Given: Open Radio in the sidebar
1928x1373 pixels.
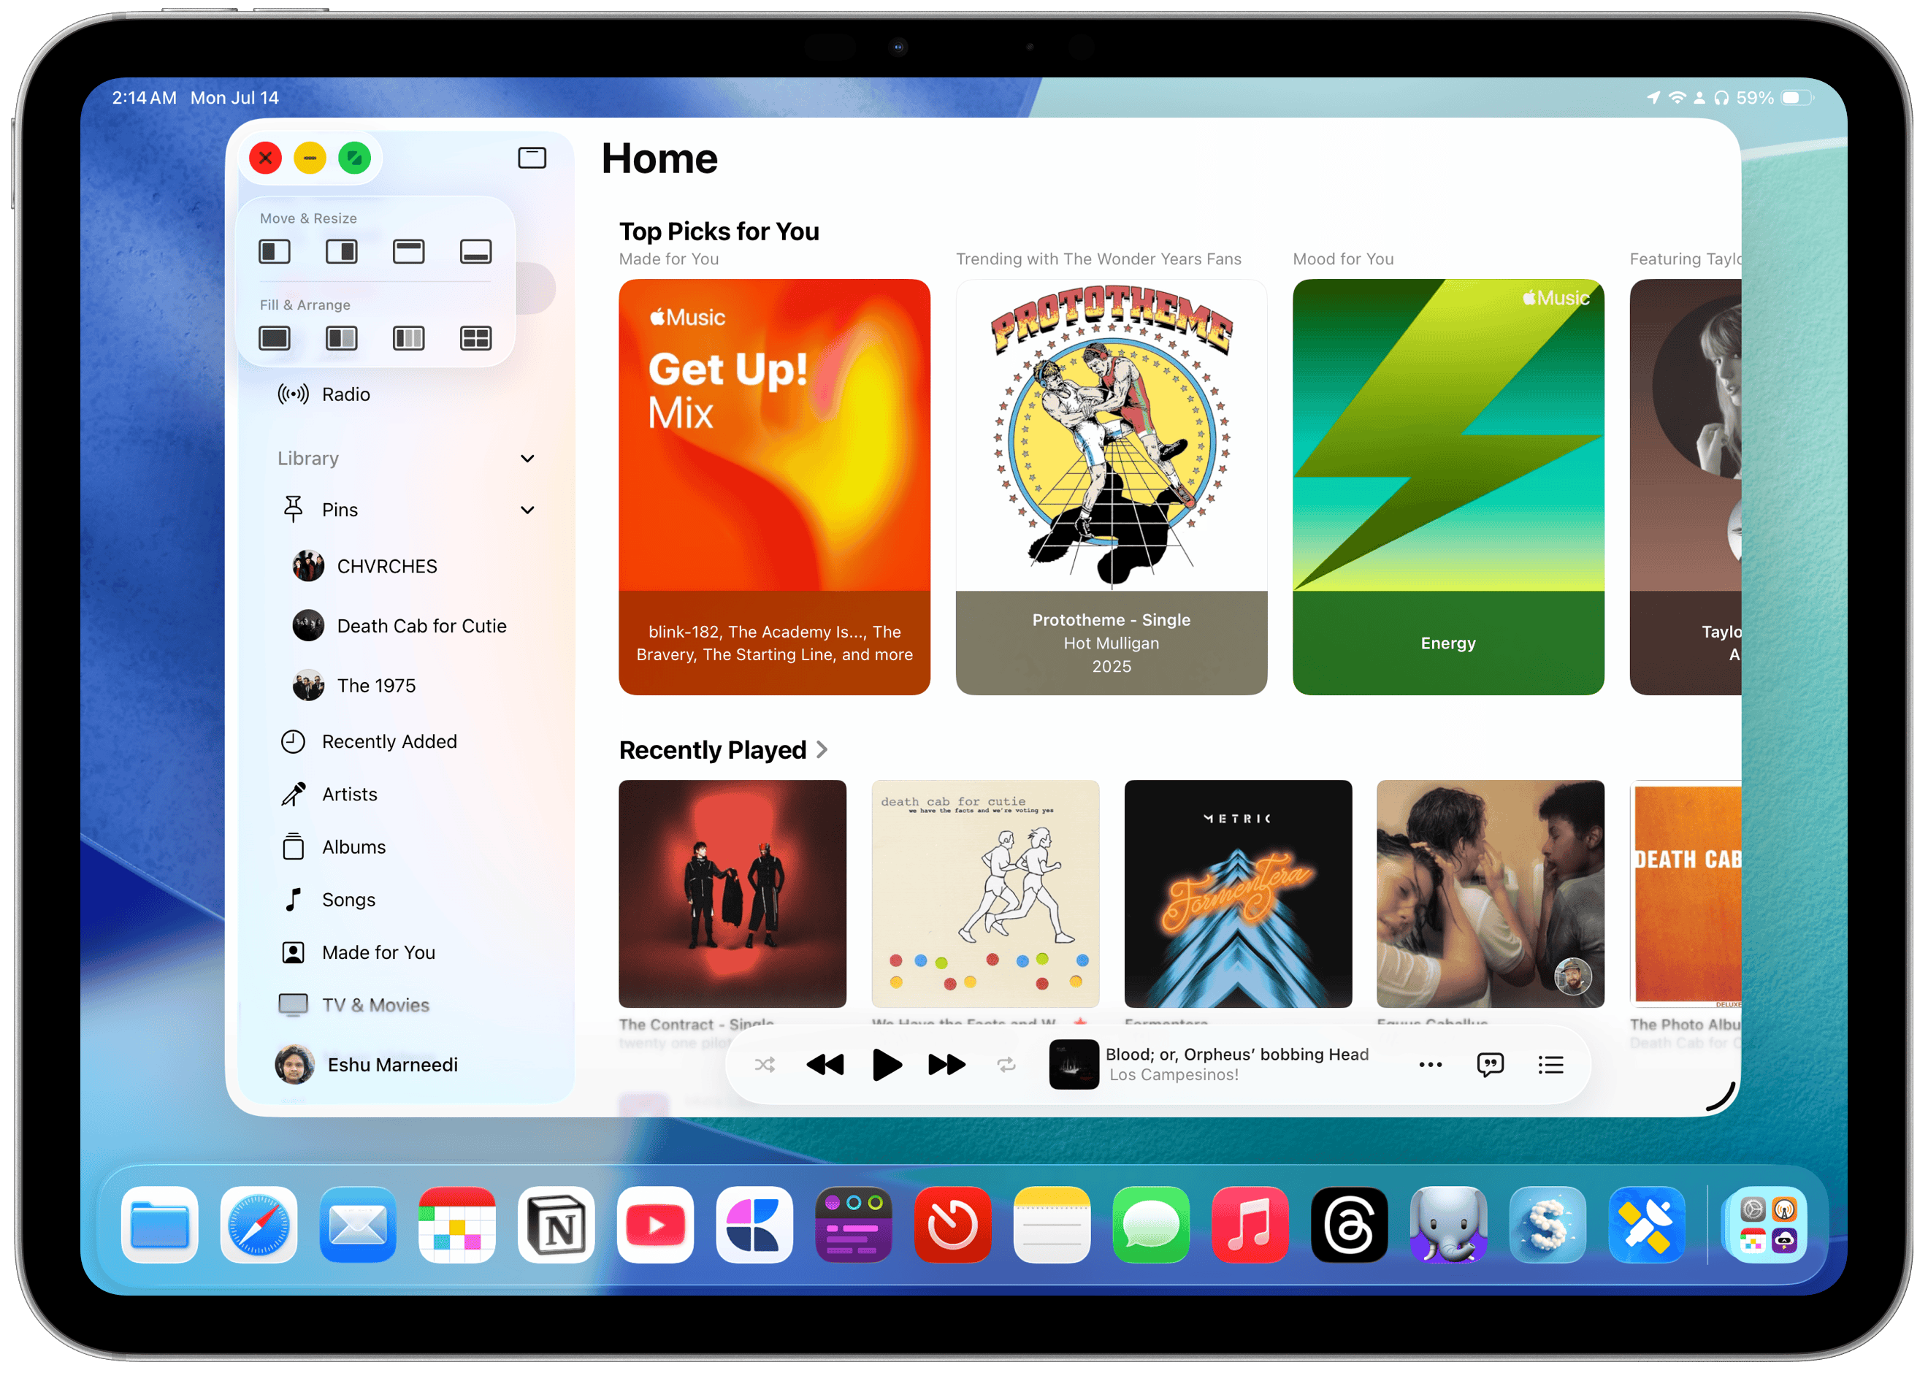Looking at the screenshot, I should (406, 395).
